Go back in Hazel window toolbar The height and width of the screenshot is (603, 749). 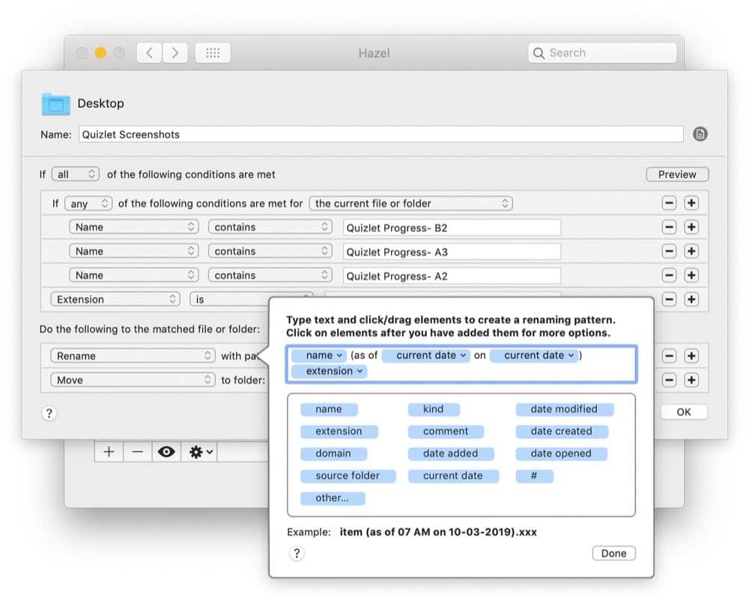tap(150, 52)
